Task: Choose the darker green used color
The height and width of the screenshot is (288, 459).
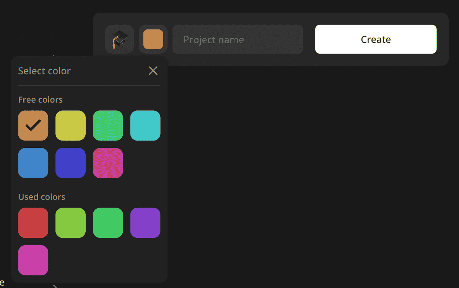Action: (108, 223)
